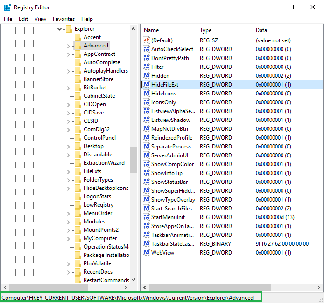This screenshot has height=303, width=324.
Task: Select the AutoComplete key in tree
Action: [102, 62]
